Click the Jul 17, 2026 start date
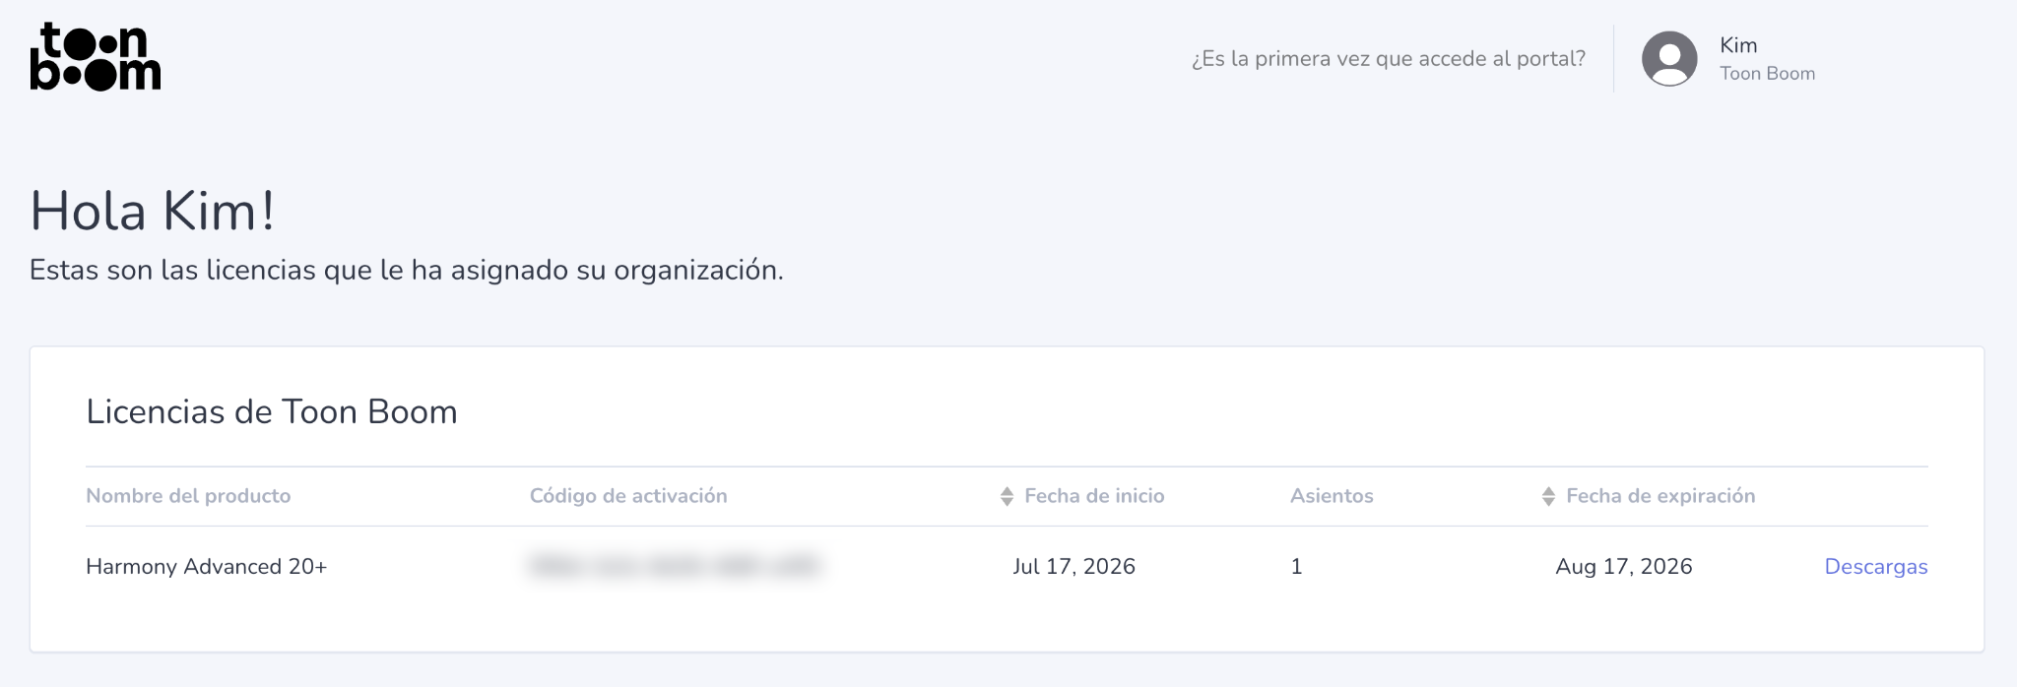The height and width of the screenshot is (687, 2017). pos(1074,566)
